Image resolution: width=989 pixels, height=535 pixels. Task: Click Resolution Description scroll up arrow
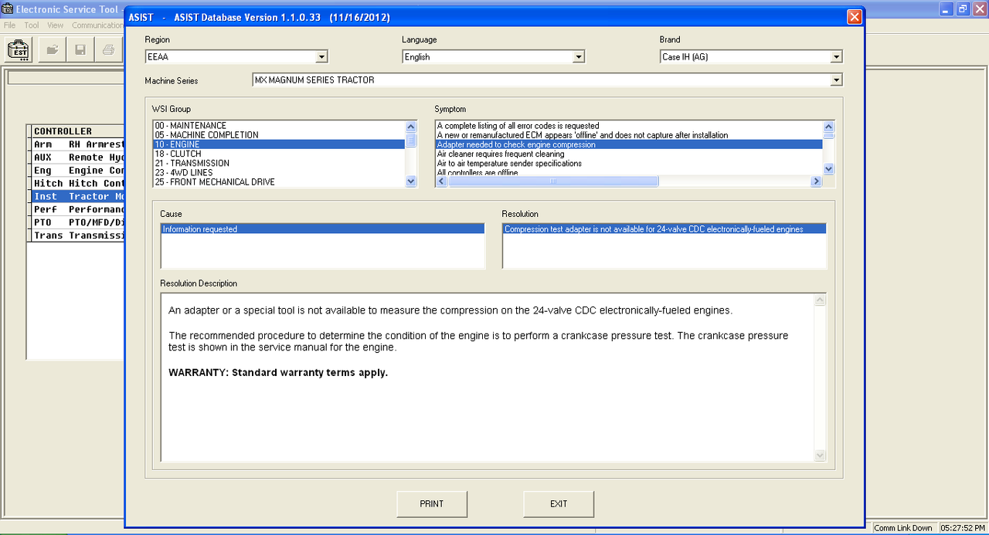click(821, 300)
